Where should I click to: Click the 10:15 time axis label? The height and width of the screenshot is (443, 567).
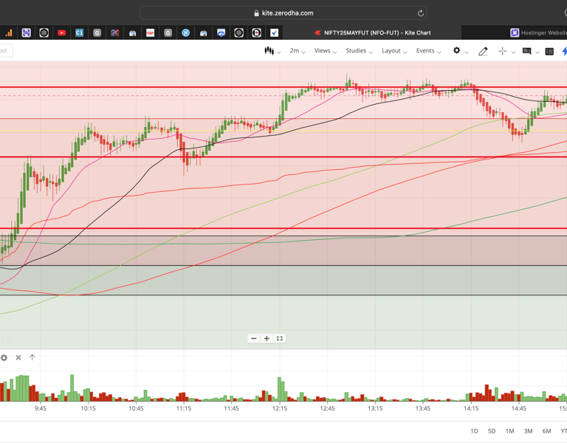[89, 408]
